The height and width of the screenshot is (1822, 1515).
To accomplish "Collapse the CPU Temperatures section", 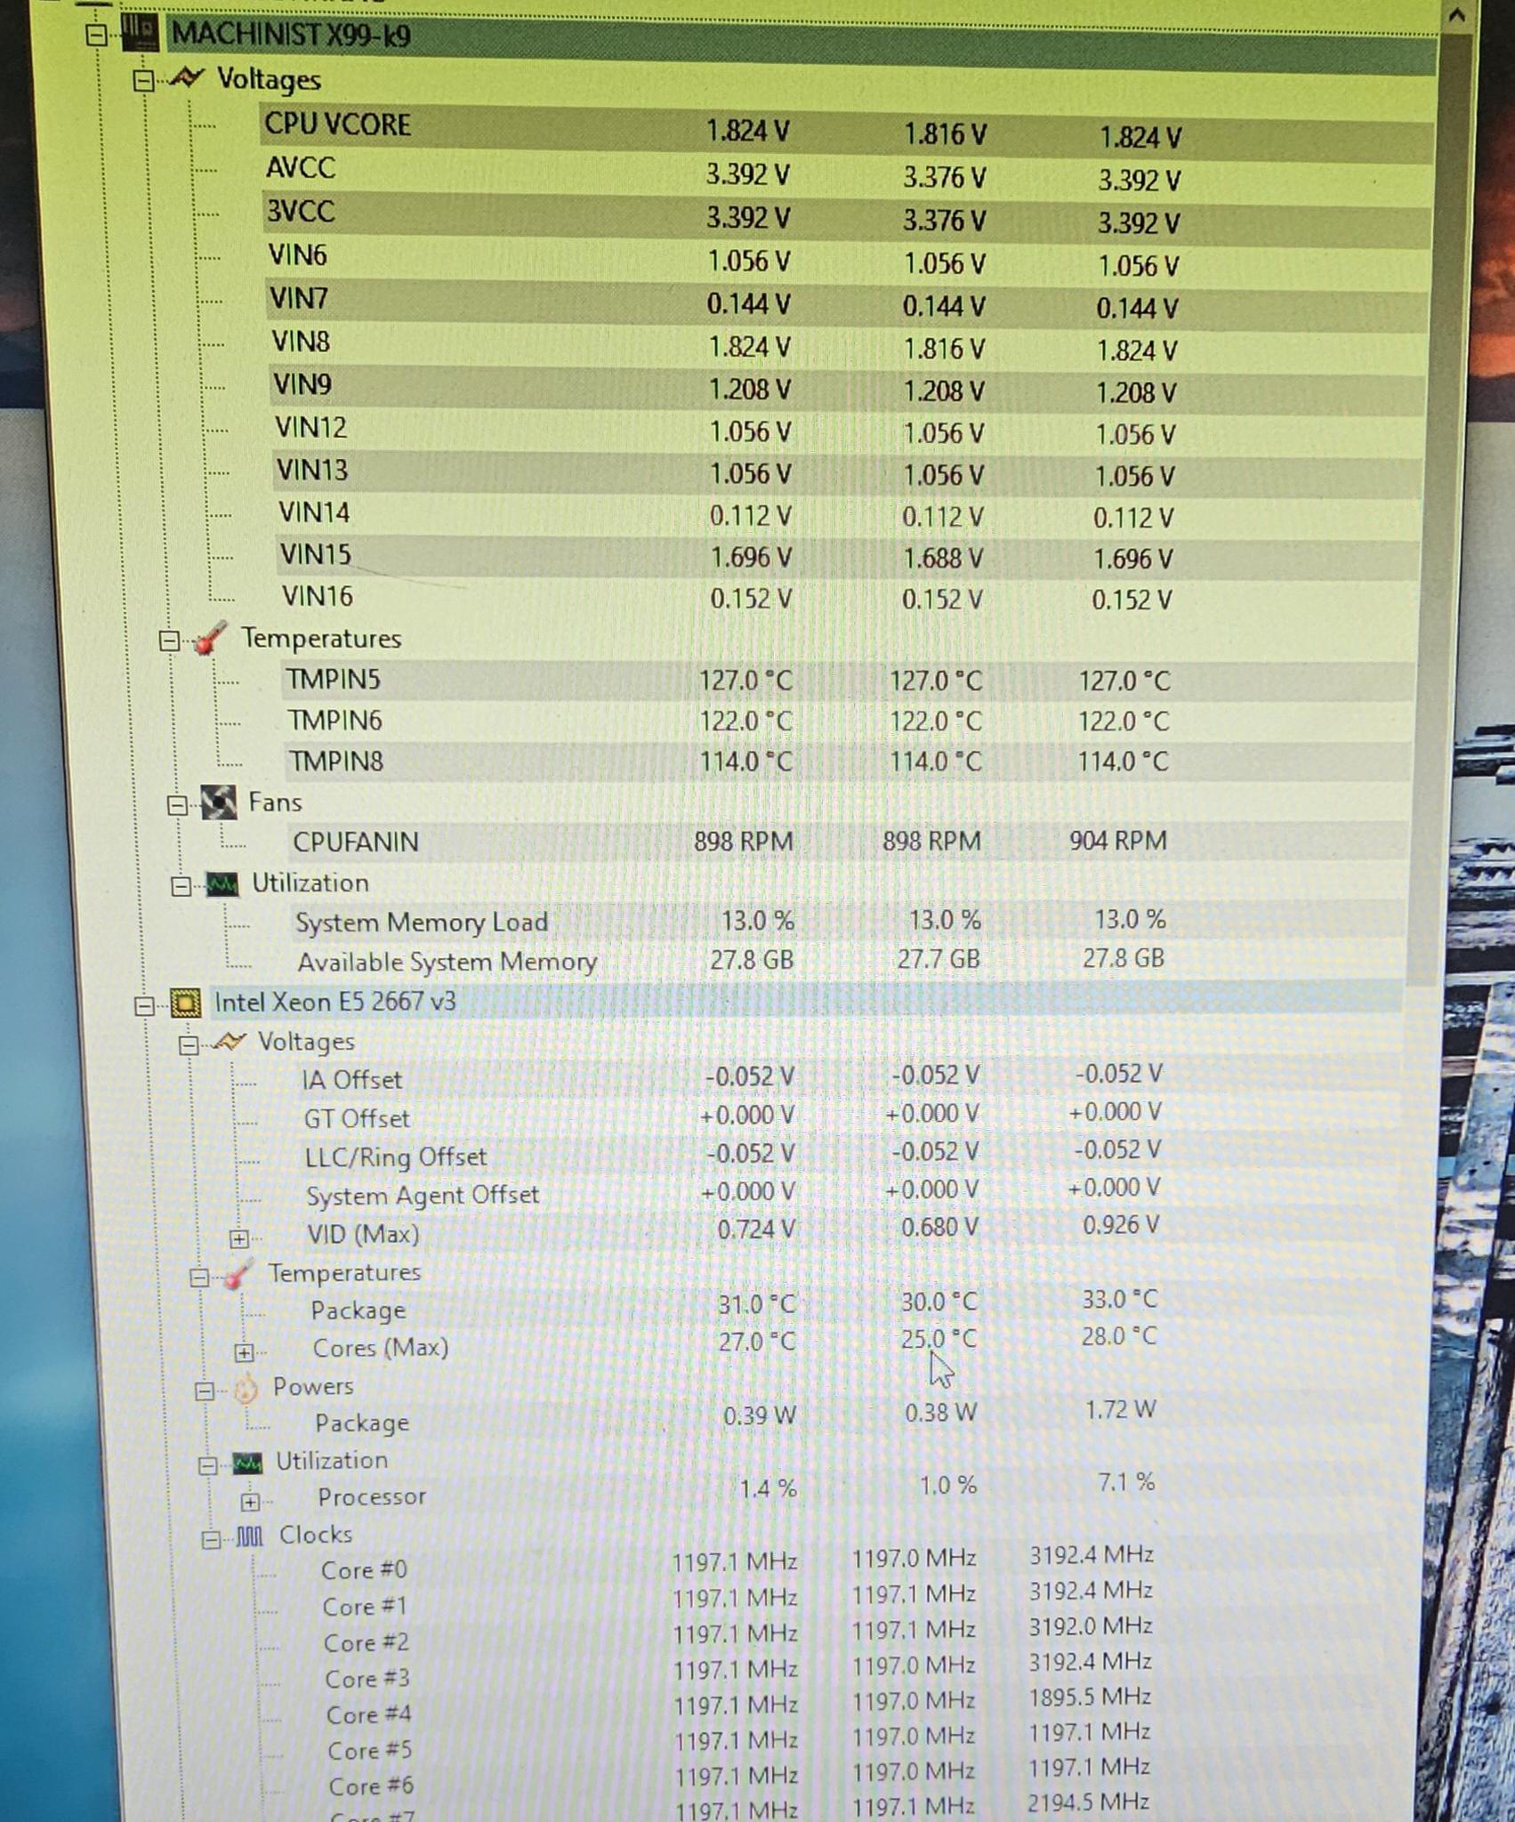I will coord(199,1278).
